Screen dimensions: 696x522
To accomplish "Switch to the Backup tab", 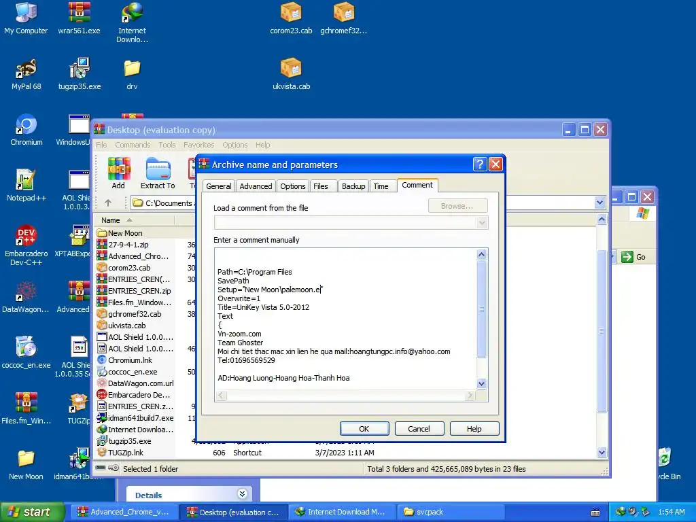I will point(353,186).
